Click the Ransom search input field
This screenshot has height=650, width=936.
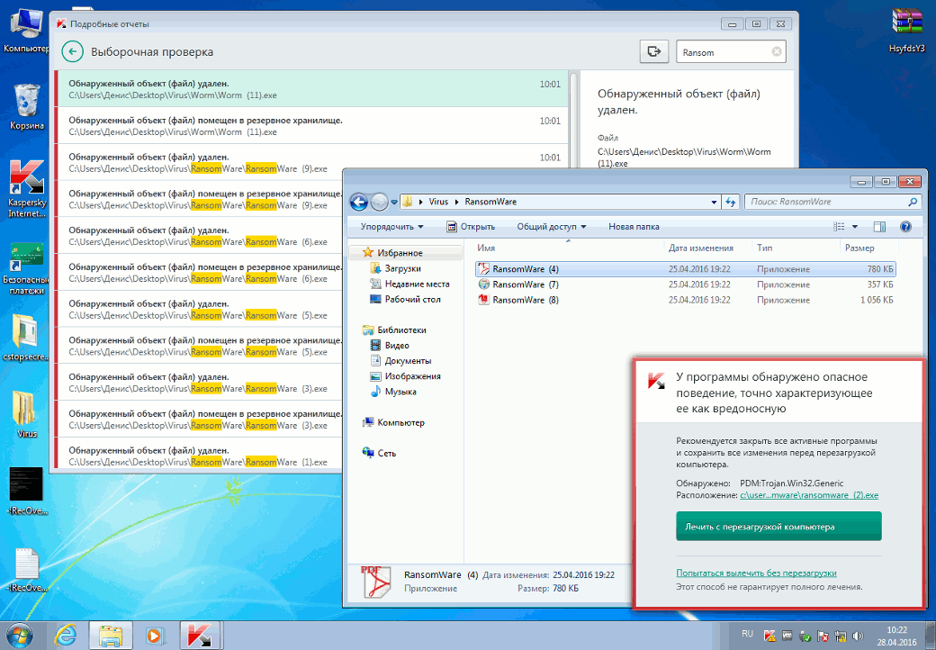click(x=731, y=52)
